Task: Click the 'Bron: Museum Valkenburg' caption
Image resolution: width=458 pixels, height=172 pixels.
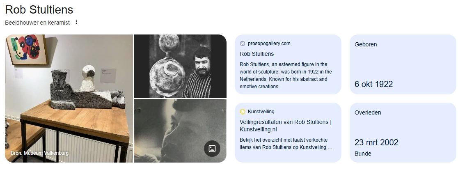Action: point(39,153)
